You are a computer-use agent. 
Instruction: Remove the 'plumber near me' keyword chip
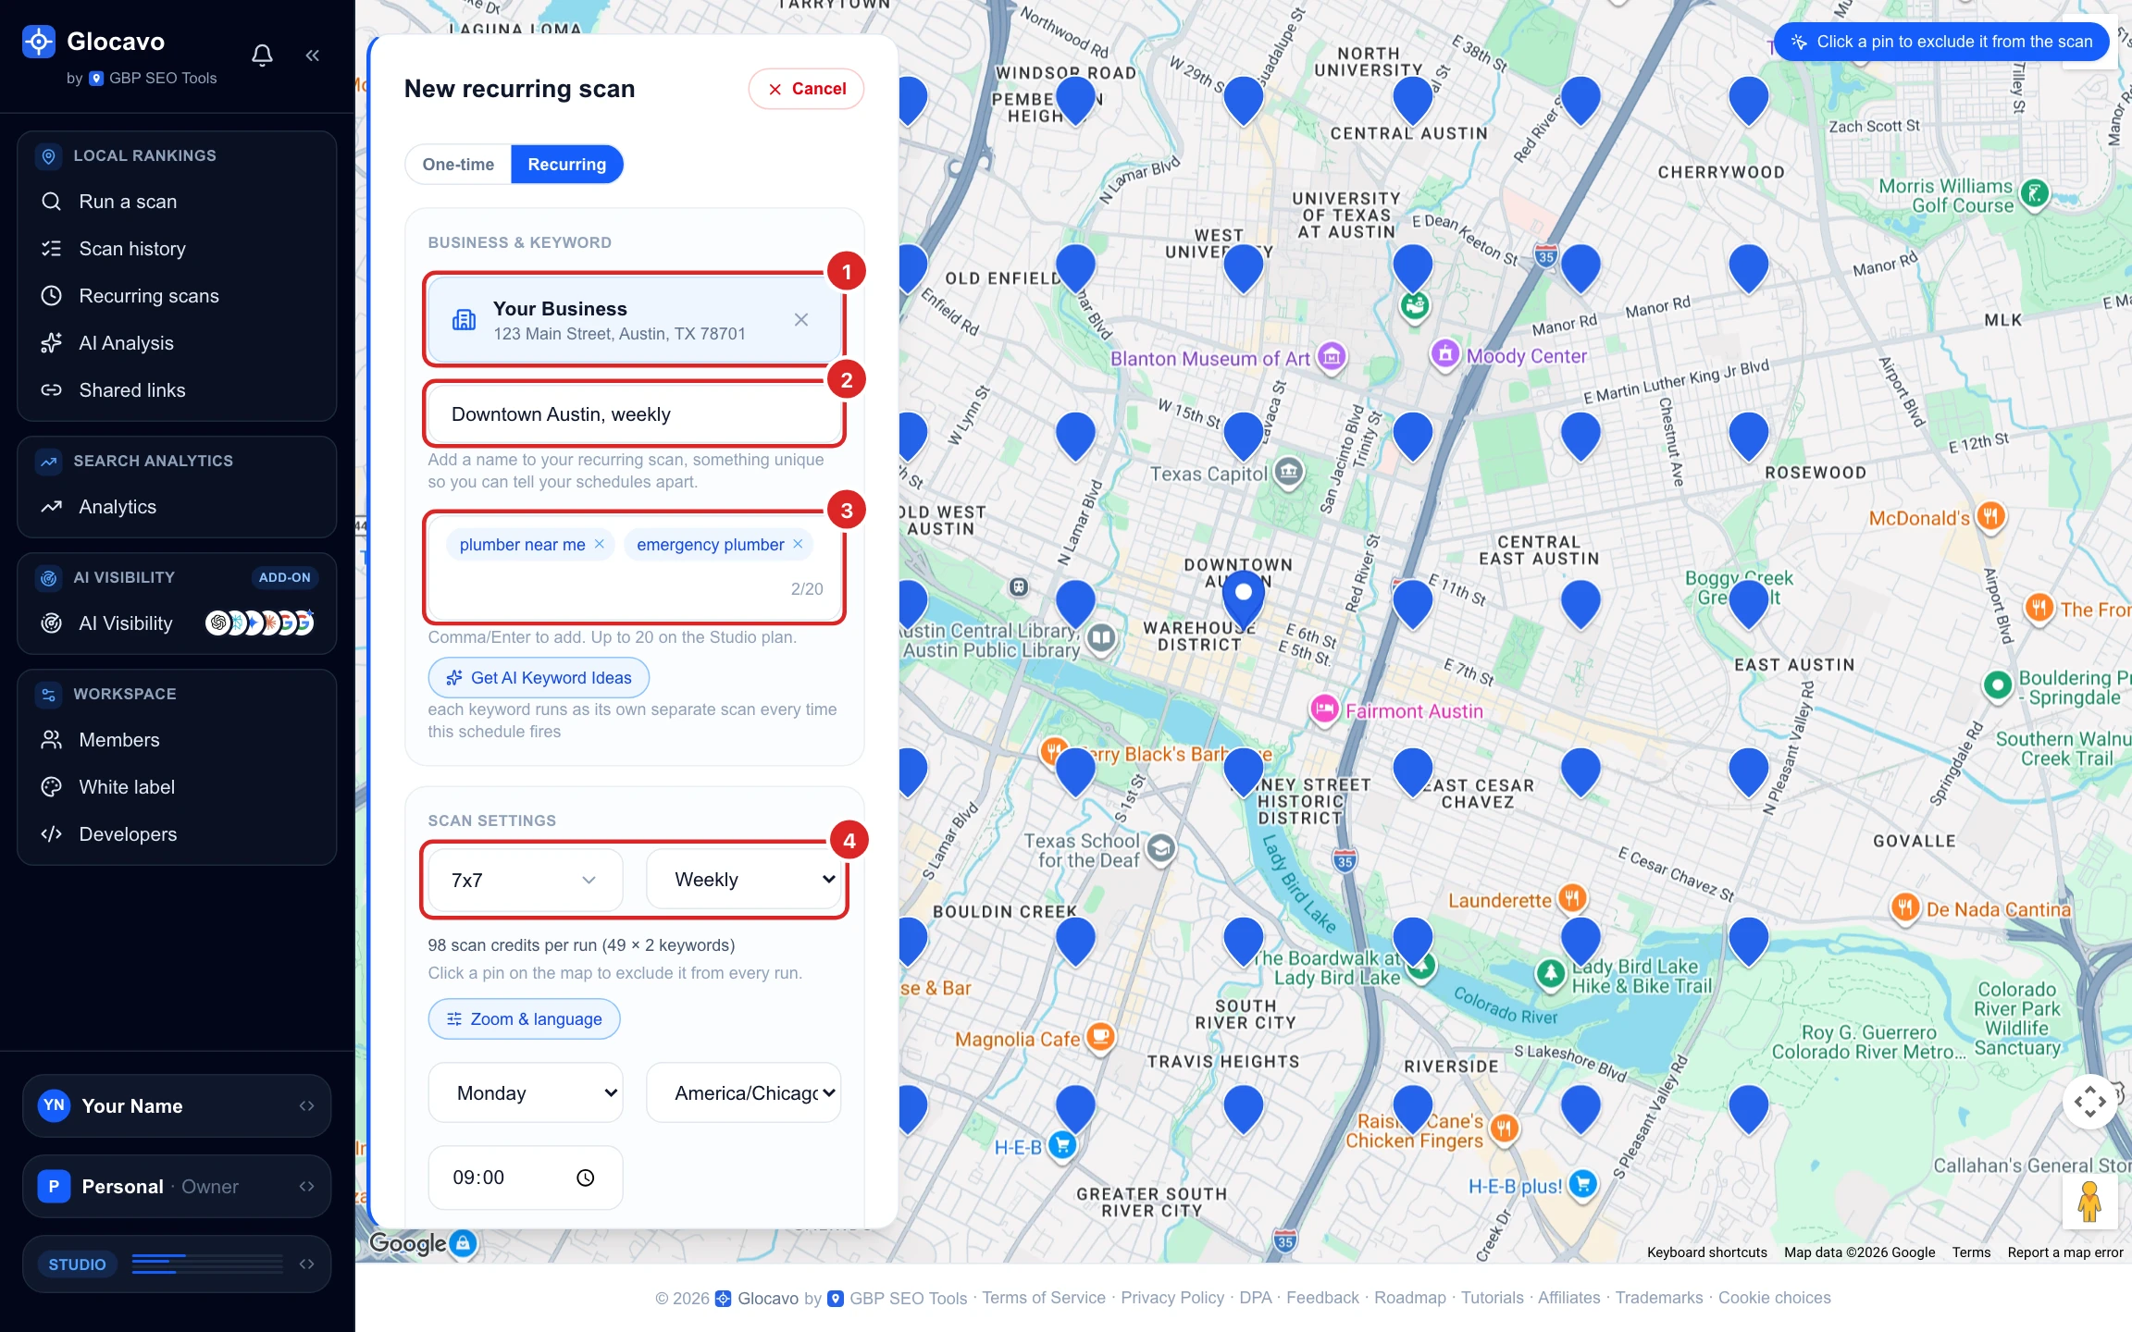point(600,544)
